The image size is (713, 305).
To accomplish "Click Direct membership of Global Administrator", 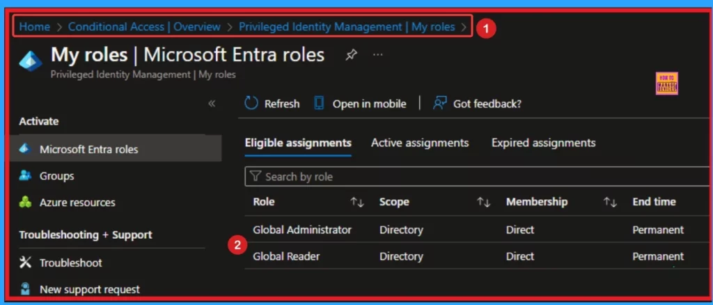I will click(x=520, y=230).
